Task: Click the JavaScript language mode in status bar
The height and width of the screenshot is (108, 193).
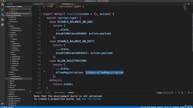Action: [176, 107]
